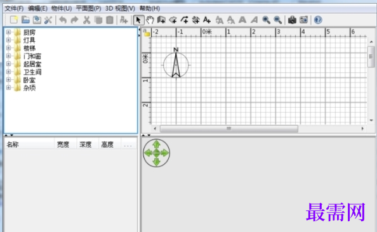This screenshot has width=377, height=232.
Task: Open the 帮助(H) menu
Action: pos(150,9)
